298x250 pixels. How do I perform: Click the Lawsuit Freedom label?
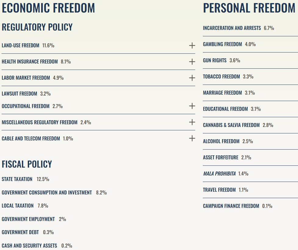[20, 94]
